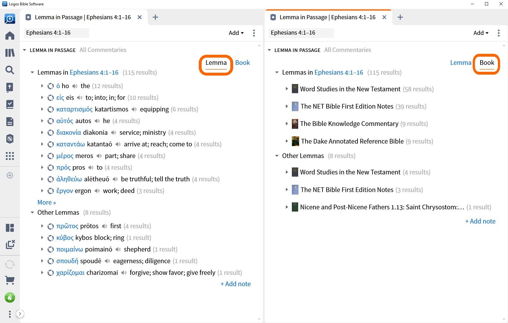Open the χαρίζομαι lemma link
Screen dimensions: 508x323
tap(70, 273)
